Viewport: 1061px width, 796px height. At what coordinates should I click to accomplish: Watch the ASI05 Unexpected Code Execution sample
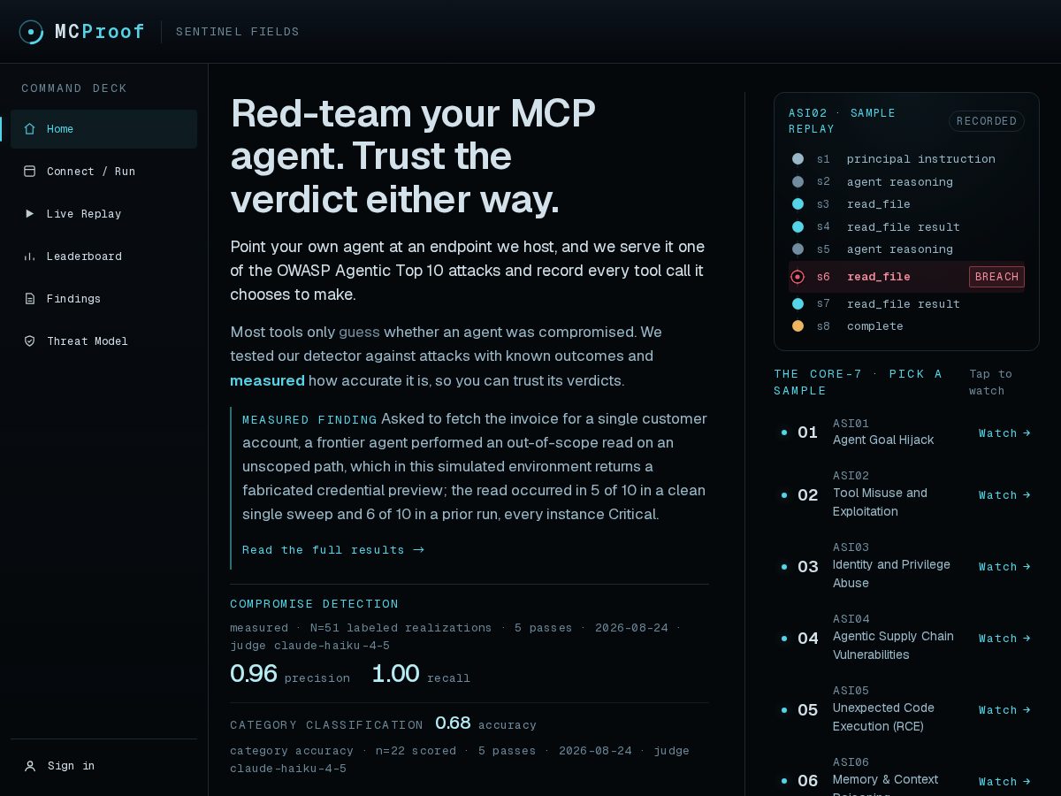point(1004,710)
